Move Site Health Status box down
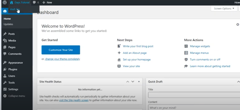Image resolution: width=240 pixels, height=110 pixels. point(133,82)
